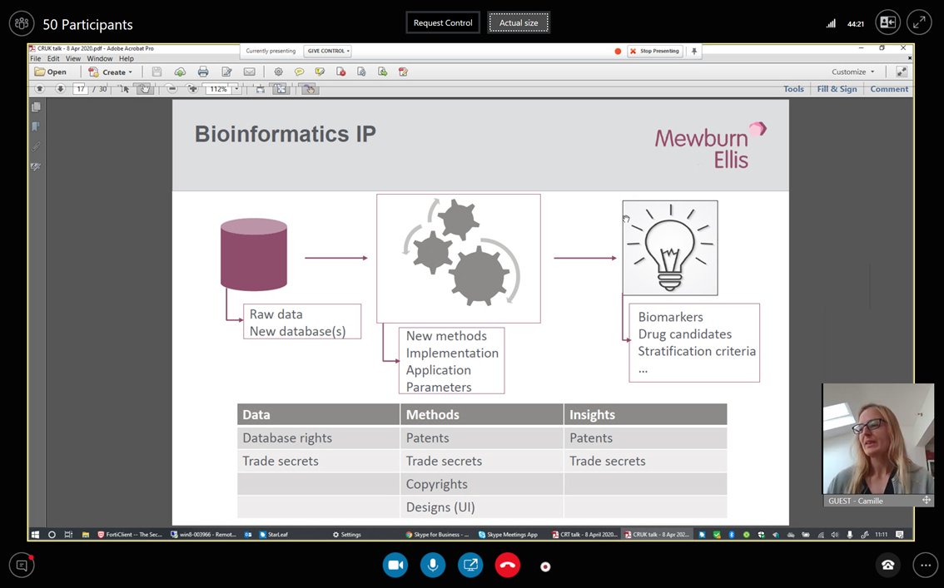
Task: Select the Actual size button
Action: 519,22
